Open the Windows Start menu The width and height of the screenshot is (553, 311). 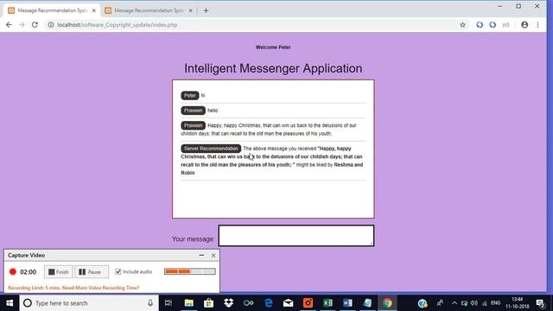click(10, 303)
